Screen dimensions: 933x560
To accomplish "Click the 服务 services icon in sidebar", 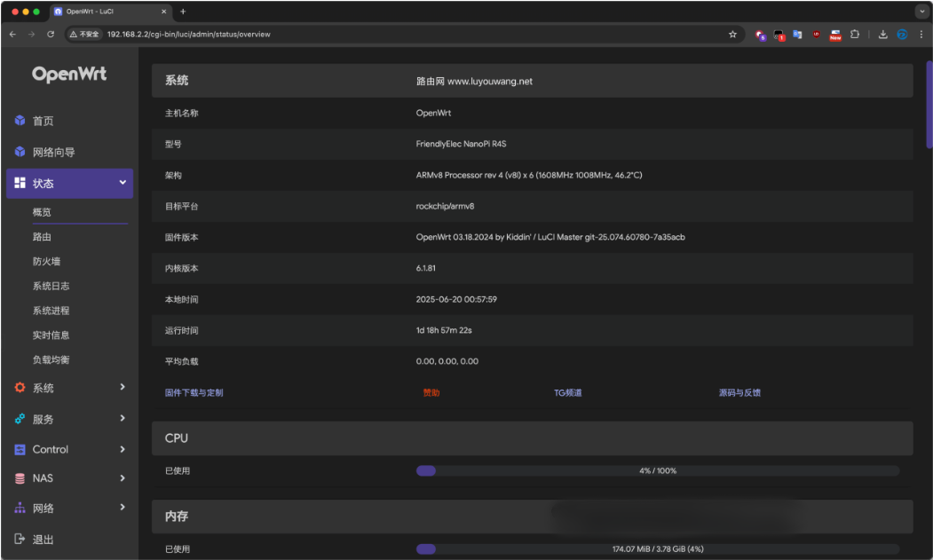I will point(20,419).
